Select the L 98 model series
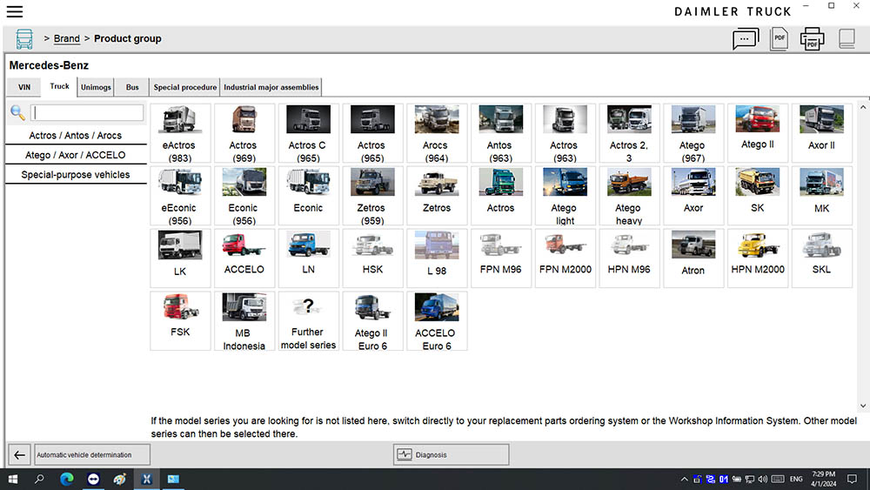Image resolution: width=870 pixels, height=490 pixels. point(437,258)
